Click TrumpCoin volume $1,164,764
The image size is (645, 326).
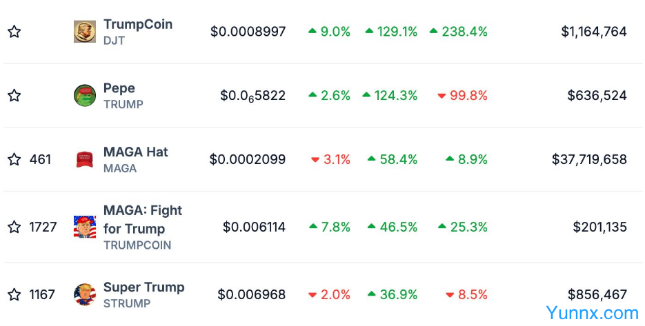(x=593, y=32)
